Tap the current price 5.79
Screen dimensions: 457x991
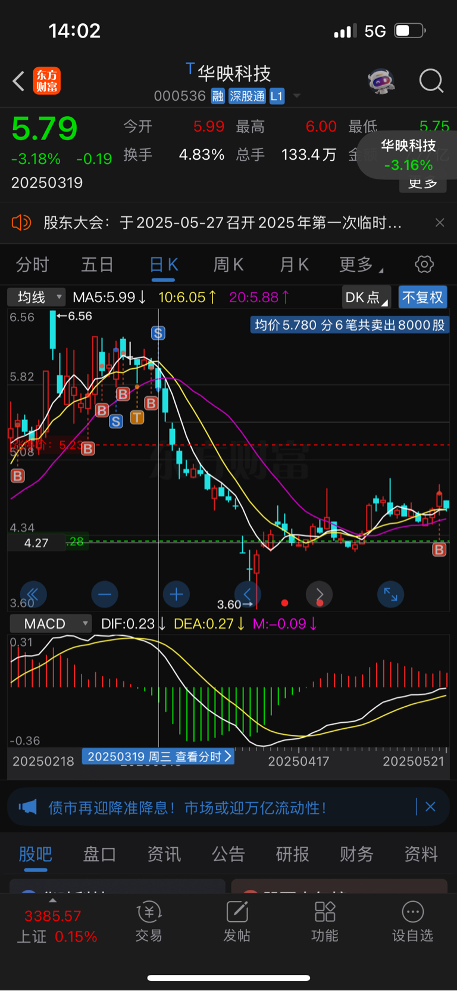click(45, 129)
